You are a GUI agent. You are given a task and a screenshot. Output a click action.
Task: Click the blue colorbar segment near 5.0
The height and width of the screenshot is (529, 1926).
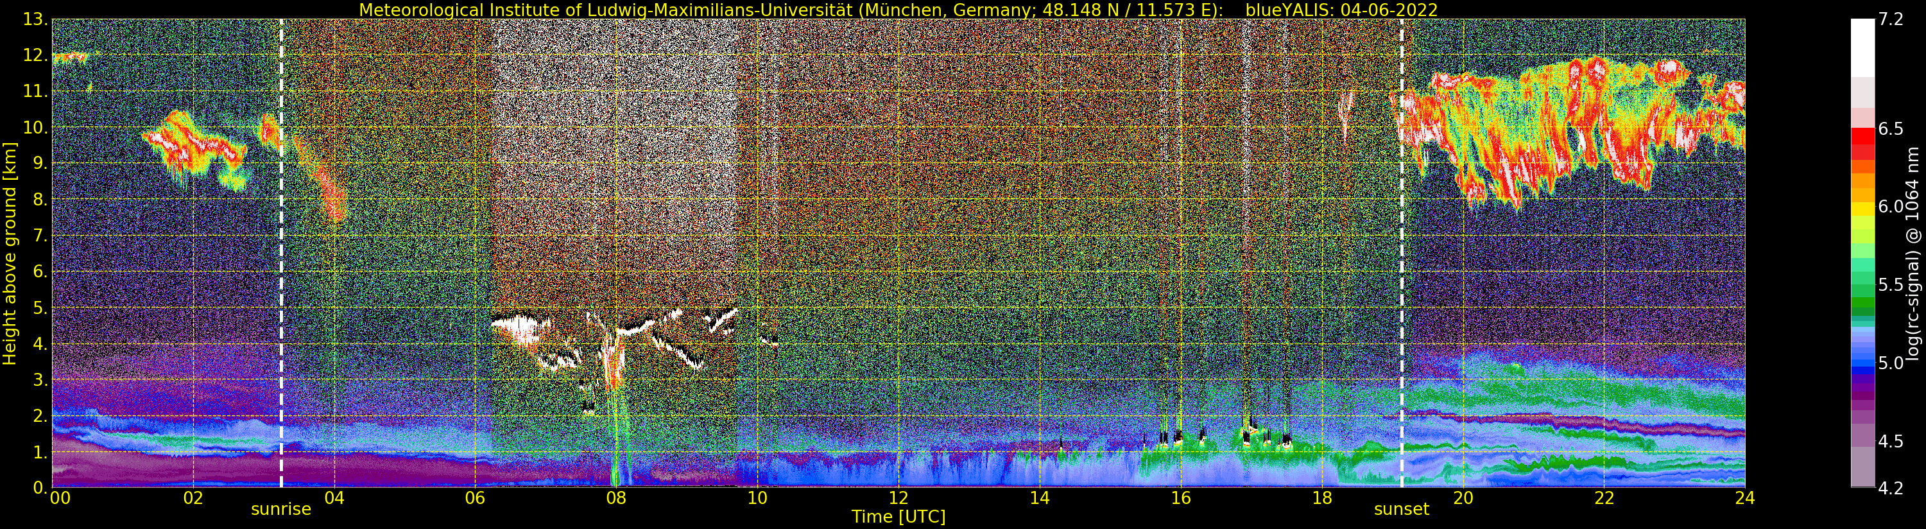pyautogui.click(x=1862, y=363)
